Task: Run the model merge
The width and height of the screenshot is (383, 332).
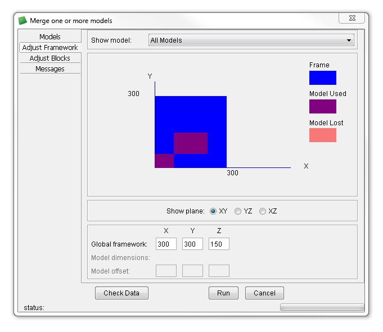Action: pos(223,293)
